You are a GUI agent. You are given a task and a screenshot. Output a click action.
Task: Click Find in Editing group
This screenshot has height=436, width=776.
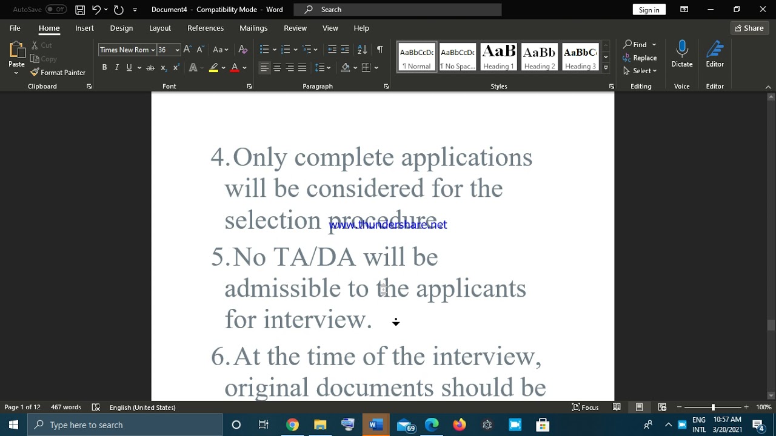635,45
